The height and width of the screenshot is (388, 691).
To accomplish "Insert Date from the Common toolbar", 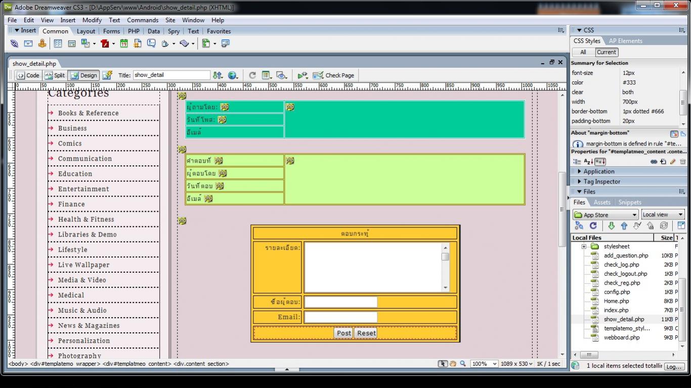I will pos(124,44).
